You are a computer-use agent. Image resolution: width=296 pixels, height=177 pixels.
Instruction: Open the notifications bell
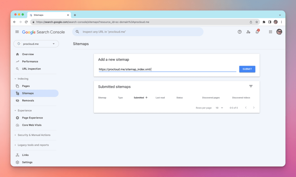[257, 32]
